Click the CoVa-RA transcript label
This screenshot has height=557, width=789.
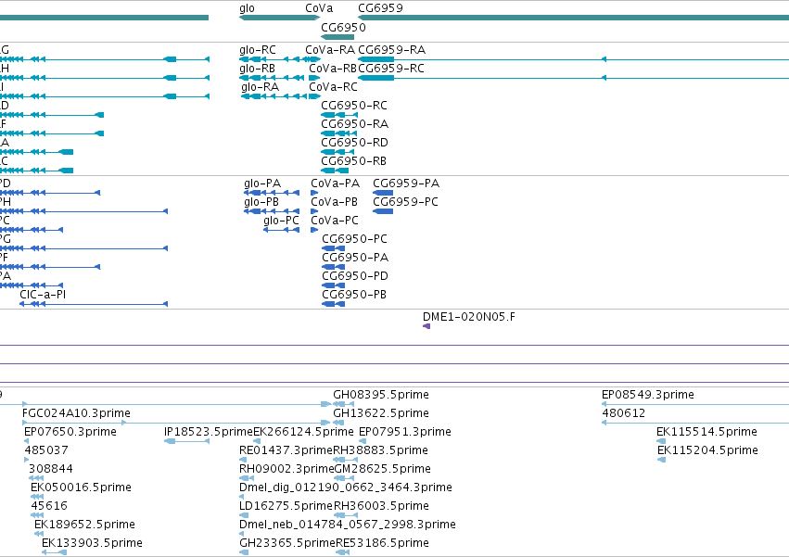pos(330,50)
